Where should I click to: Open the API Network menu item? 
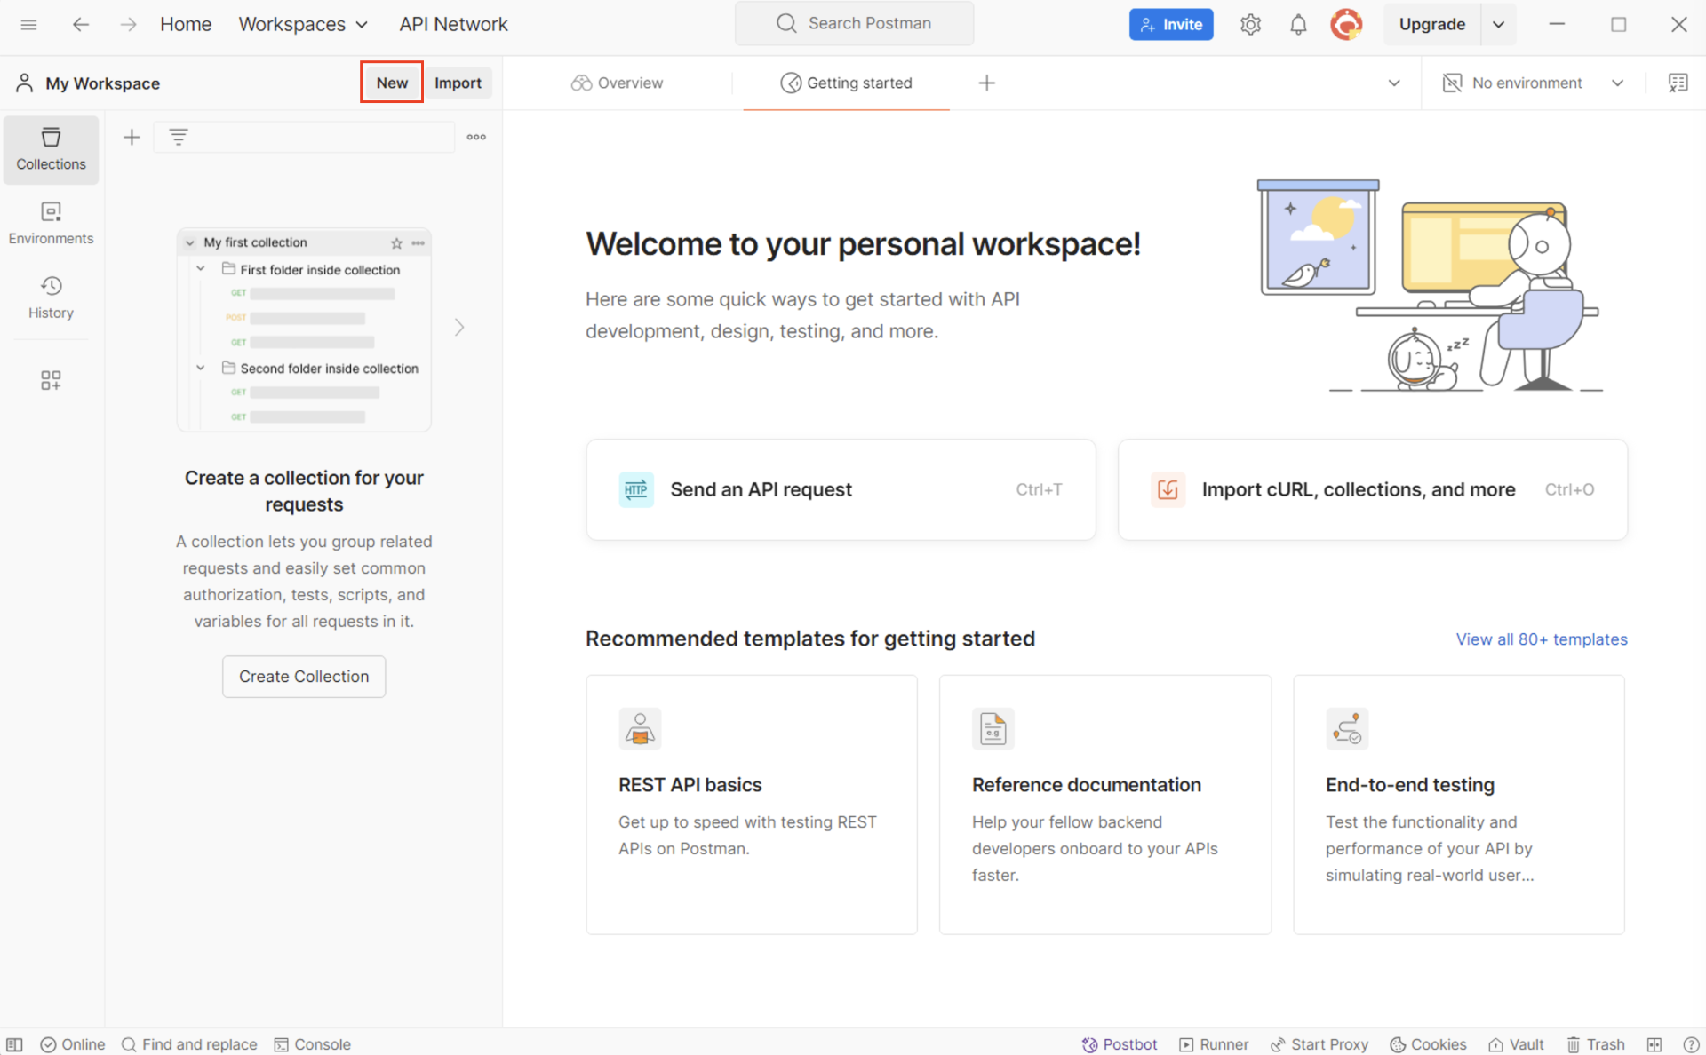point(453,24)
